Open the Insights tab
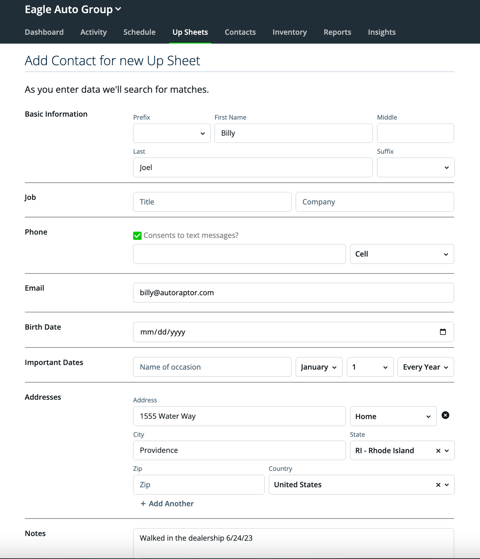The height and width of the screenshot is (559, 480). point(381,32)
